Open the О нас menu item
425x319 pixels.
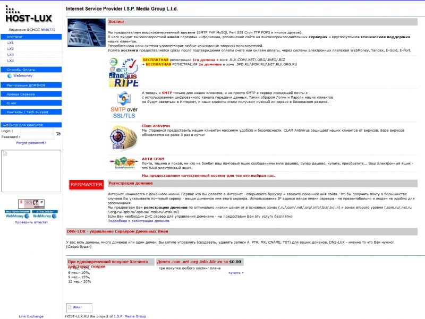point(31,103)
